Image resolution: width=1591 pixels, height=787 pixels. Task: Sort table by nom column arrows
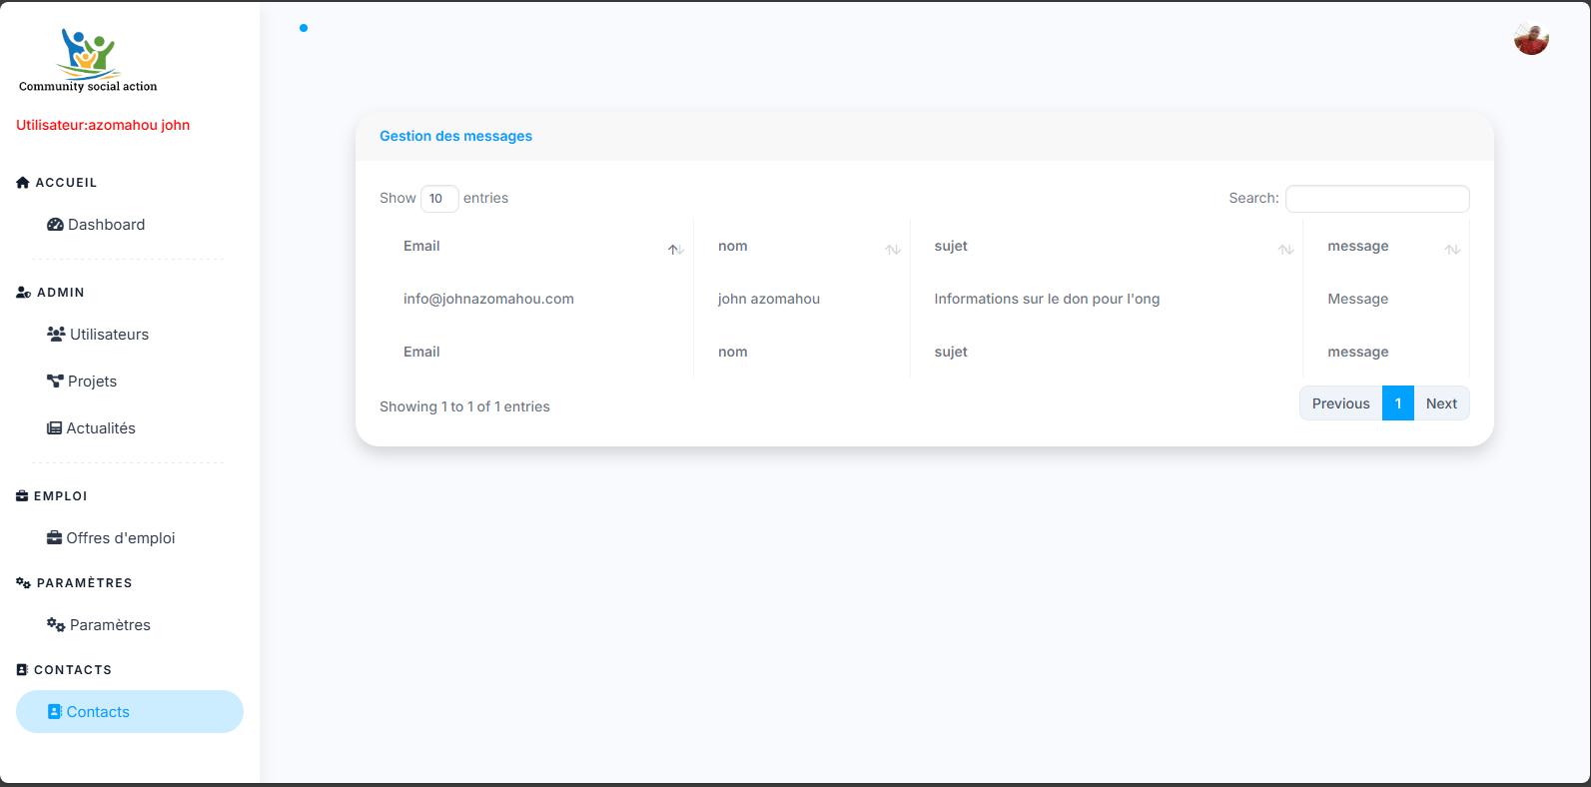pyautogui.click(x=893, y=249)
